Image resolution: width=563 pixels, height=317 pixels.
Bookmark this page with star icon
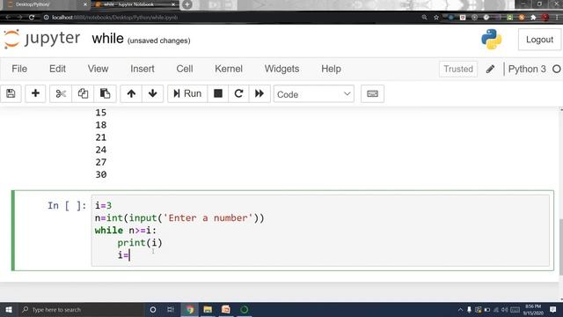(x=436, y=18)
